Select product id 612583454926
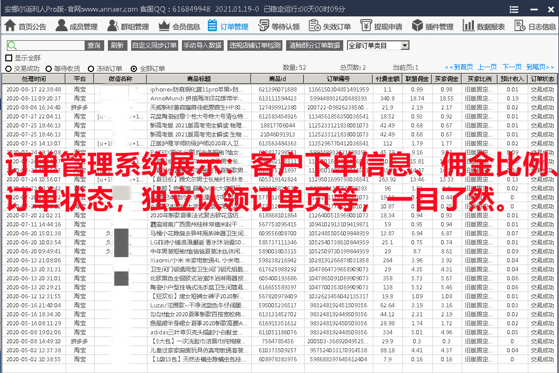The image size is (559, 373). [x=278, y=116]
